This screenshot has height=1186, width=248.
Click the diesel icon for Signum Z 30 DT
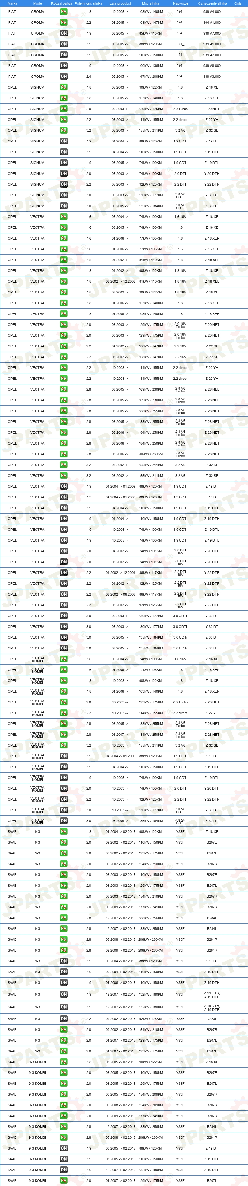click(63, 206)
